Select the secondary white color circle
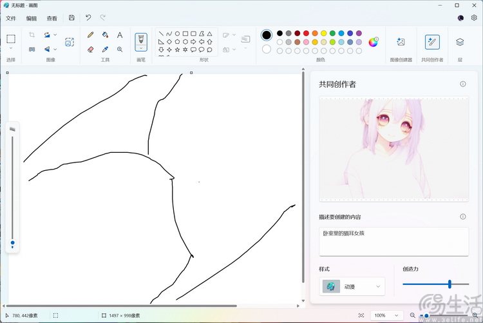 point(267,49)
